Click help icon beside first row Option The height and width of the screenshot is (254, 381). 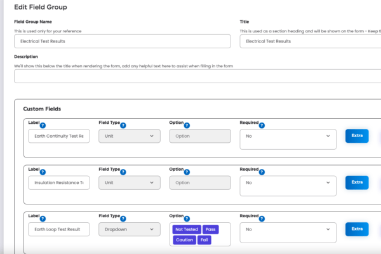188,126
